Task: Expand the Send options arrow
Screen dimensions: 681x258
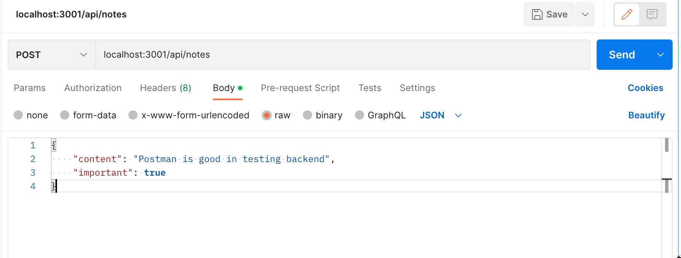Action: (x=660, y=55)
